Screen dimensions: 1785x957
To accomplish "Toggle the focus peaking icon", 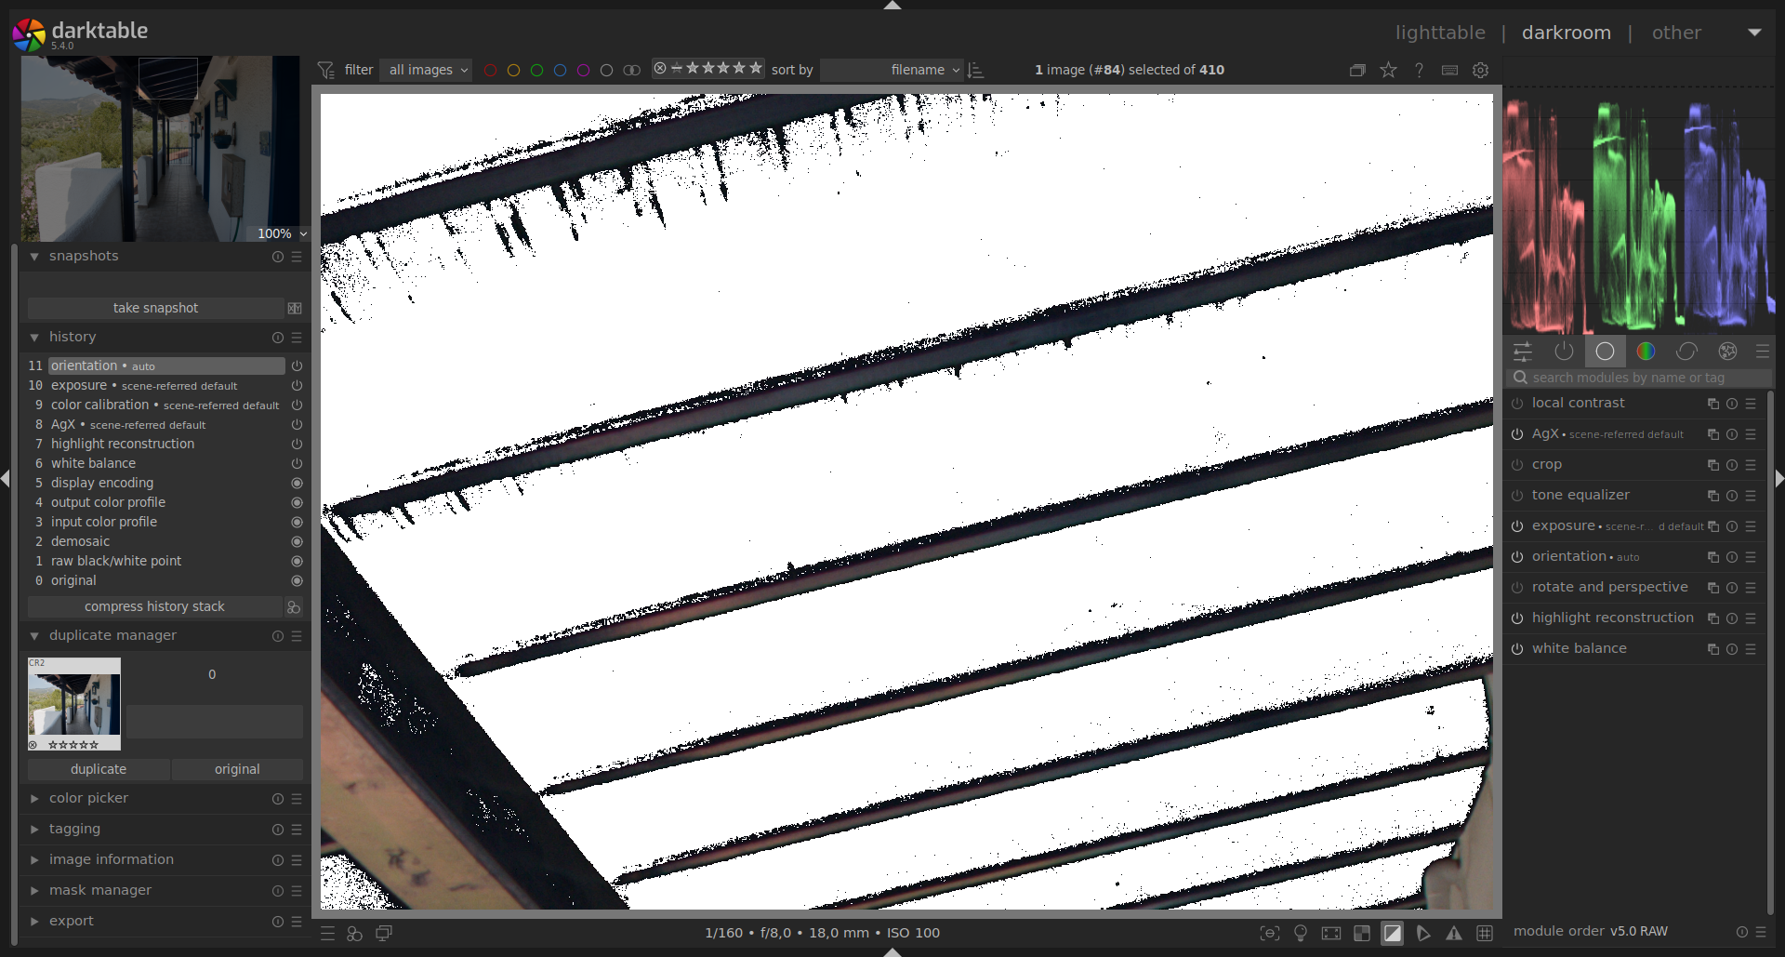I will (x=1270, y=933).
